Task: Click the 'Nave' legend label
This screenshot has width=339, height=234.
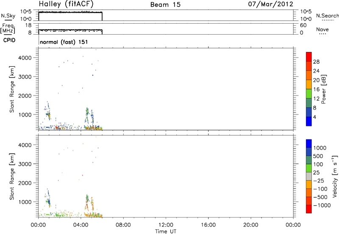Action: [x=322, y=29]
